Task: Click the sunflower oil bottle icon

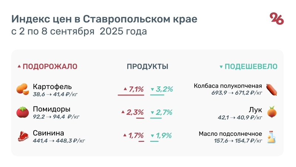Action: pyautogui.click(x=272, y=136)
